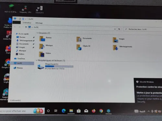The height and width of the screenshot is (121, 162).
Task: Open Adobe Reader desktop shortcut
Action: pyautogui.click(x=7, y=35)
